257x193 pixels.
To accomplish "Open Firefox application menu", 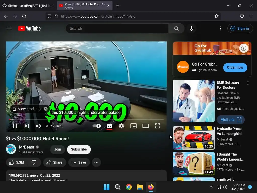I will (x=251, y=16).
